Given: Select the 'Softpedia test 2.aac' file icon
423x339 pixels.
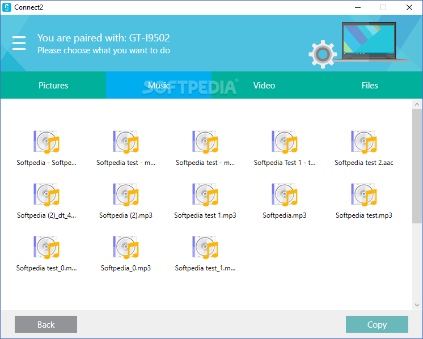Looking at the screenshot, I should 364,142.
